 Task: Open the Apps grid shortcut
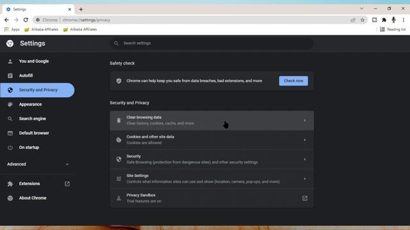pyautogui.click(x=12, y=29)
